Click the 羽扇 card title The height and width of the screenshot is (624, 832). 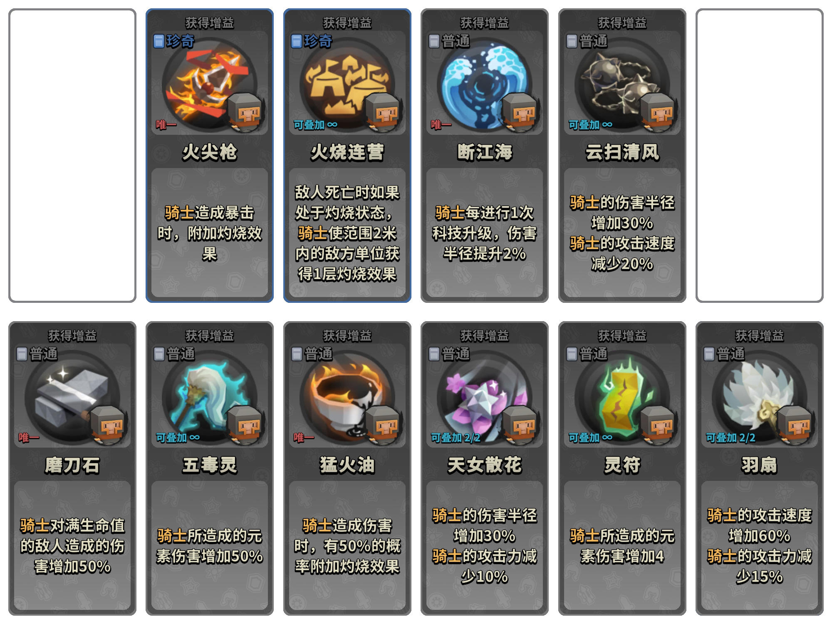pos(760,465)
